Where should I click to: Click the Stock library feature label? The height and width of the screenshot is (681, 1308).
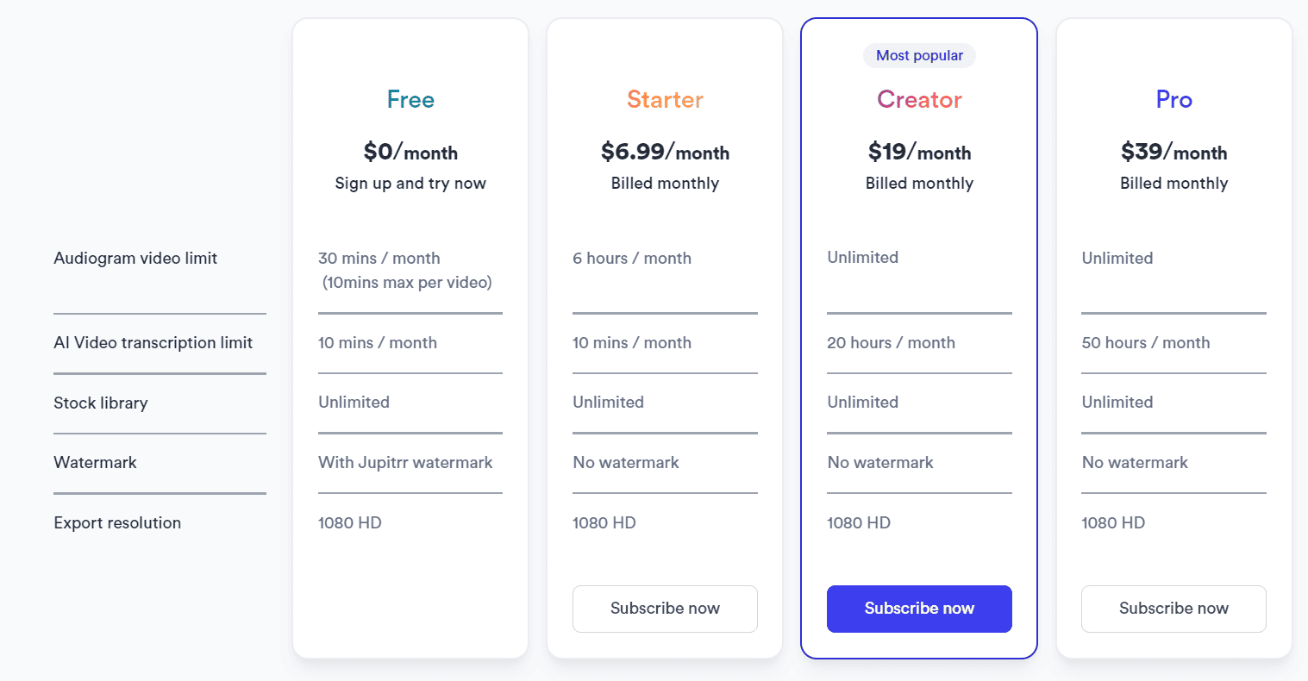click(x=100, y=403)
